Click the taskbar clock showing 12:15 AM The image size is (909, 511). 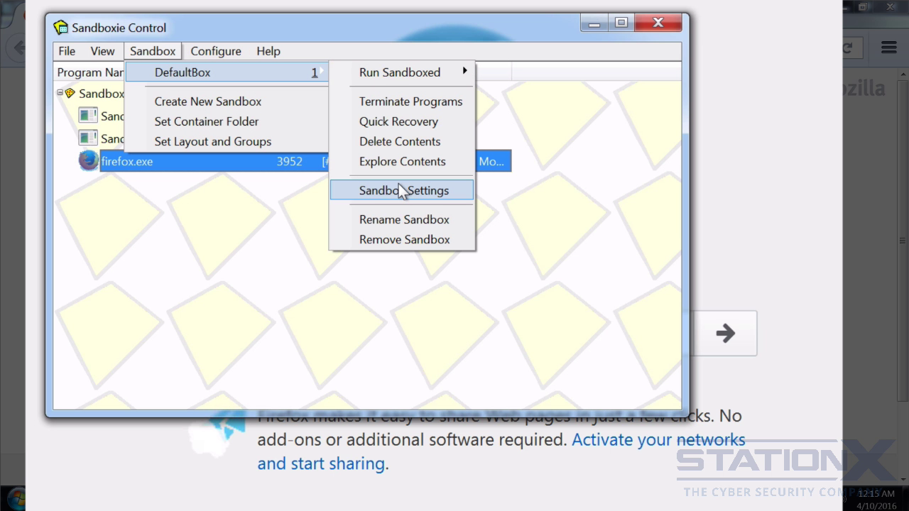tap(876, 493)
